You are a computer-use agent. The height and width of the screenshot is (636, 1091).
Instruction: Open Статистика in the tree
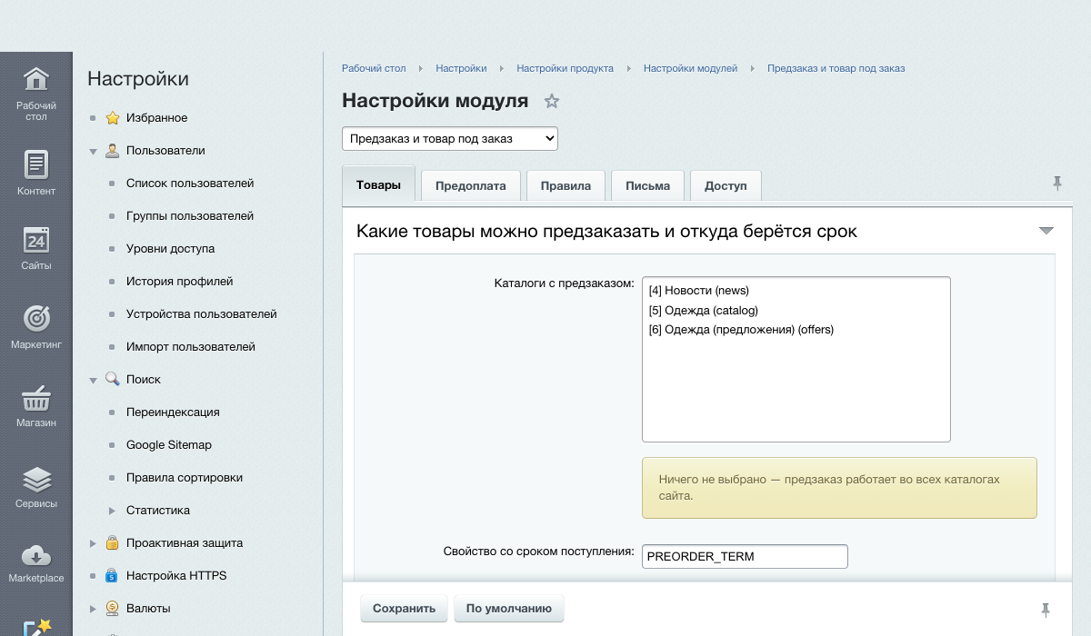pyautogui.click(x=158, y=511)
